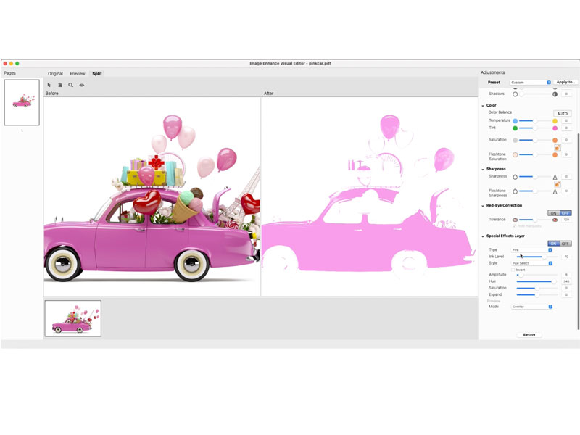Switch to the Original tab

click(55, 74)
